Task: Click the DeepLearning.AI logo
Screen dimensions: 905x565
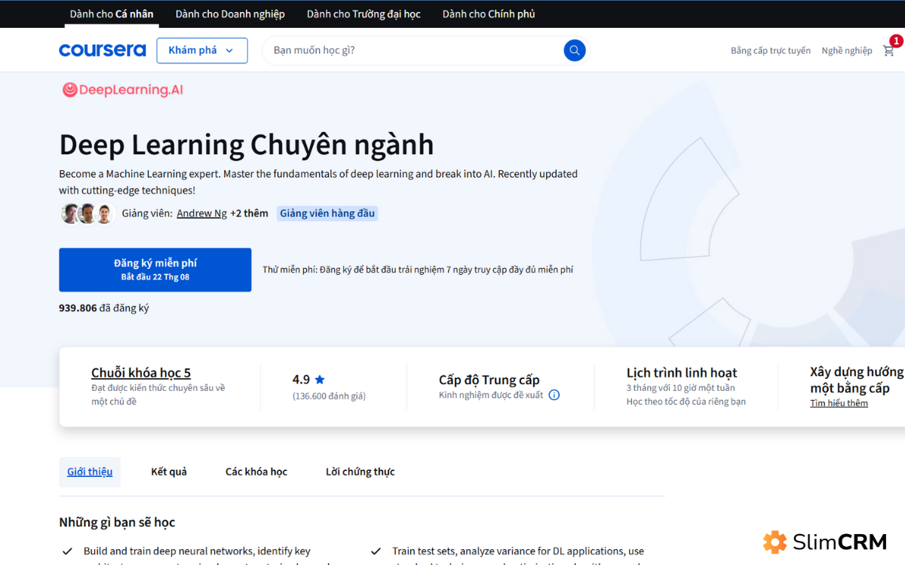Action: tap(122, 90)
